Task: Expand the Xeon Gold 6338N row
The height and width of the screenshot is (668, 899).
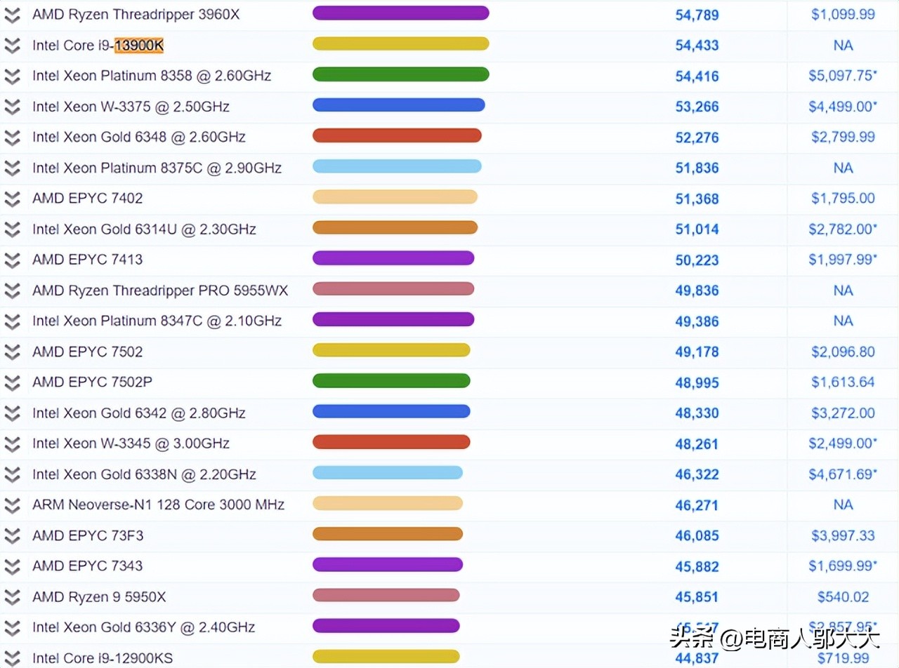Action: (12, 475)
